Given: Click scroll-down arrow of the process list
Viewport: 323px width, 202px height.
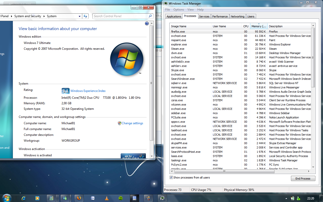Looking at the screenshot, I should coord(313,167).
